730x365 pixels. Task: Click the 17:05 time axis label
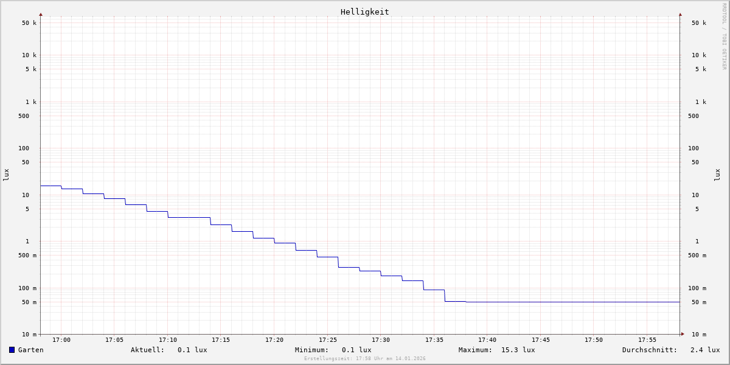point(114,340)
